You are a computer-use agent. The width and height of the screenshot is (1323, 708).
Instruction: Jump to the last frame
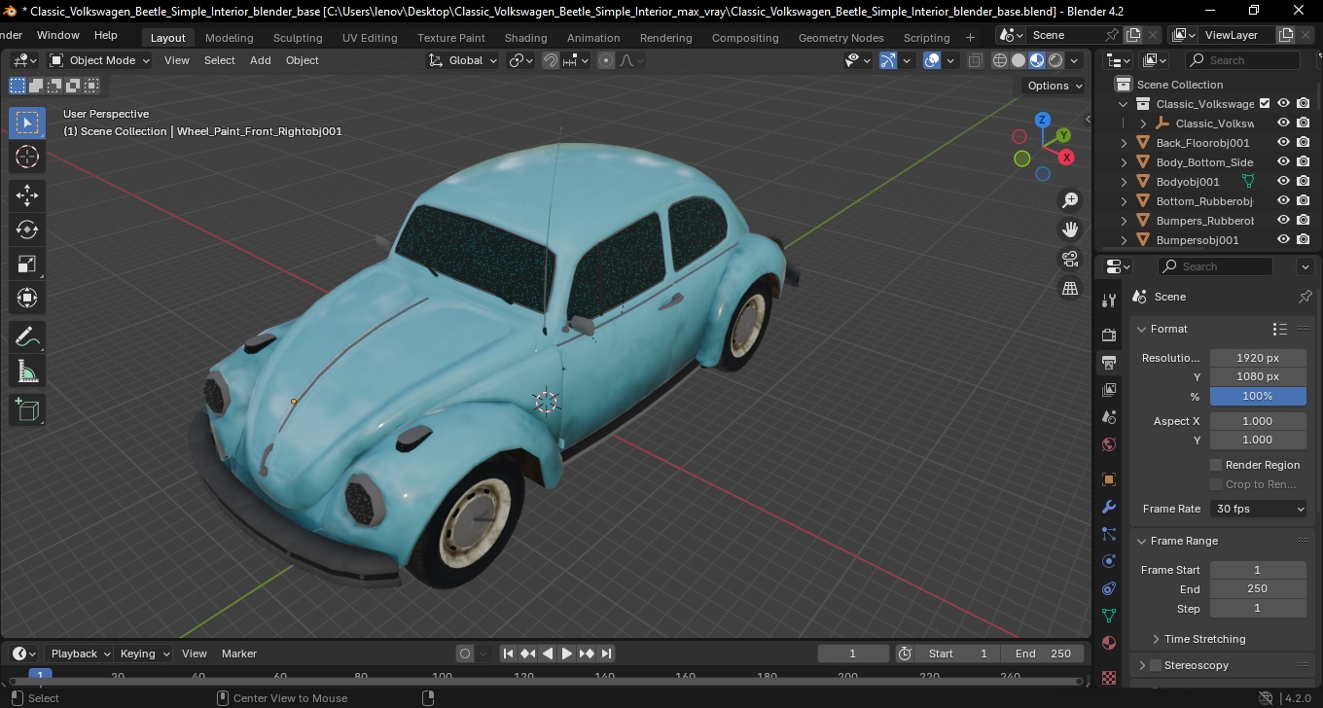(606, 654)
